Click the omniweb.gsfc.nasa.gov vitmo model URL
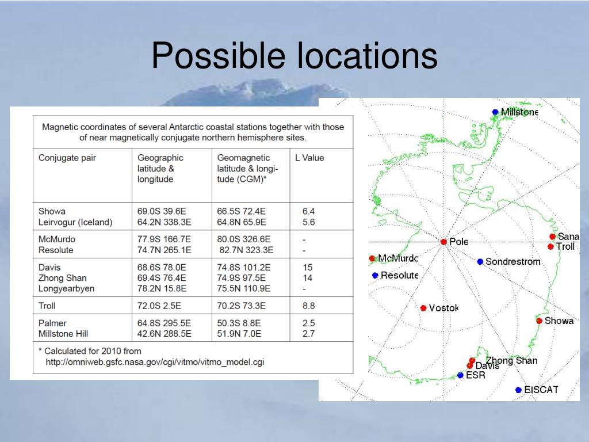 tap(155, 362)
